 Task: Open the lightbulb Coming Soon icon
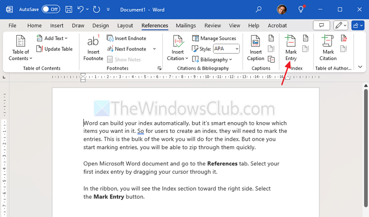(x=301, y=9)
